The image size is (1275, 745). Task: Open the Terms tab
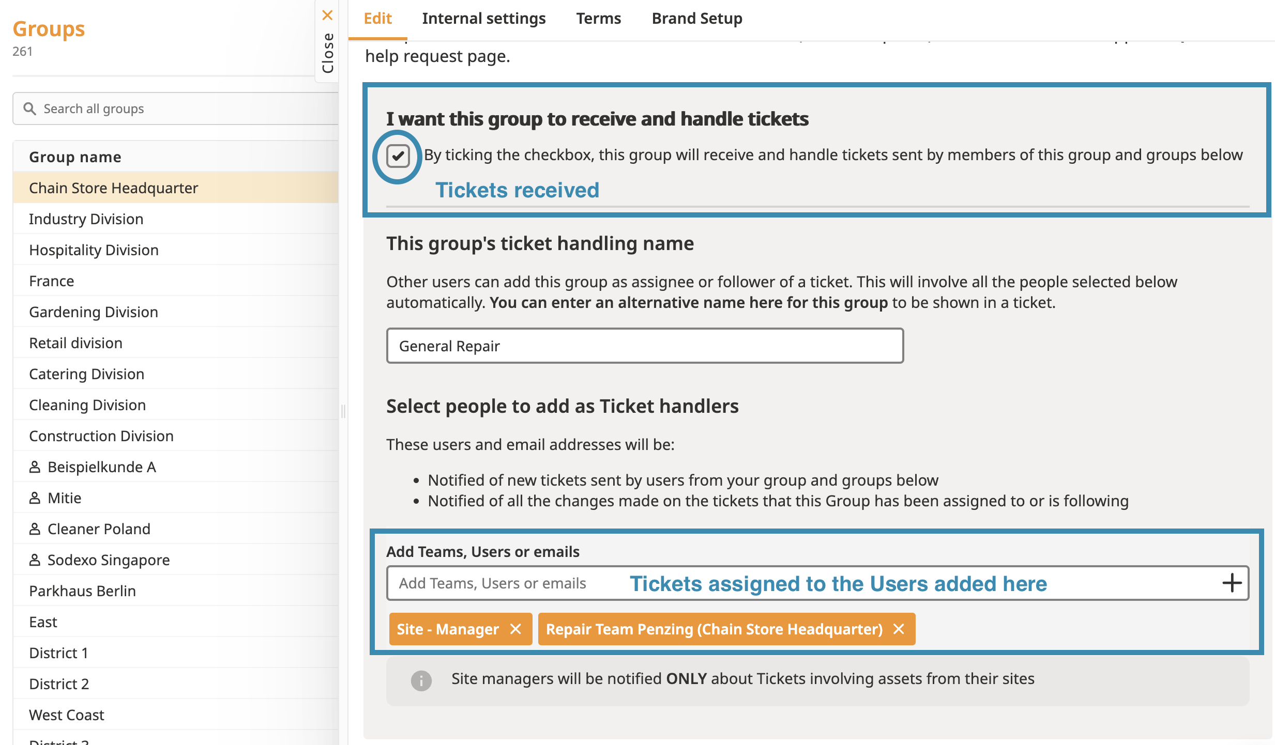(598, 19)
